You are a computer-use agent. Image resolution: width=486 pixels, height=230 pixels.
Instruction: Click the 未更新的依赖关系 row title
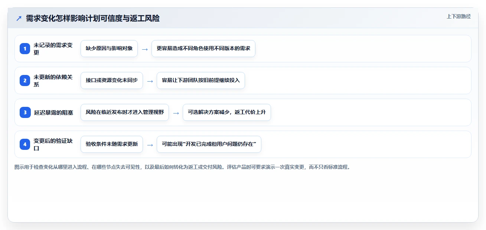(x=53, y=80)
